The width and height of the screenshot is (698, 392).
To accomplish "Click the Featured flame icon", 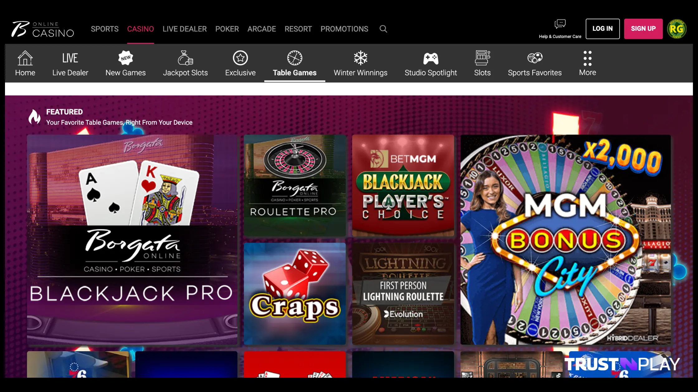I will (x=34, y=117).
